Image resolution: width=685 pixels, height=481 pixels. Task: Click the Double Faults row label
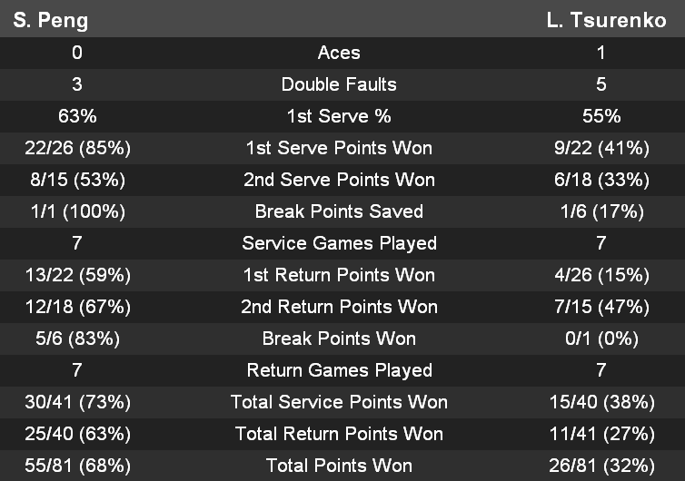(x=339, y=84)
